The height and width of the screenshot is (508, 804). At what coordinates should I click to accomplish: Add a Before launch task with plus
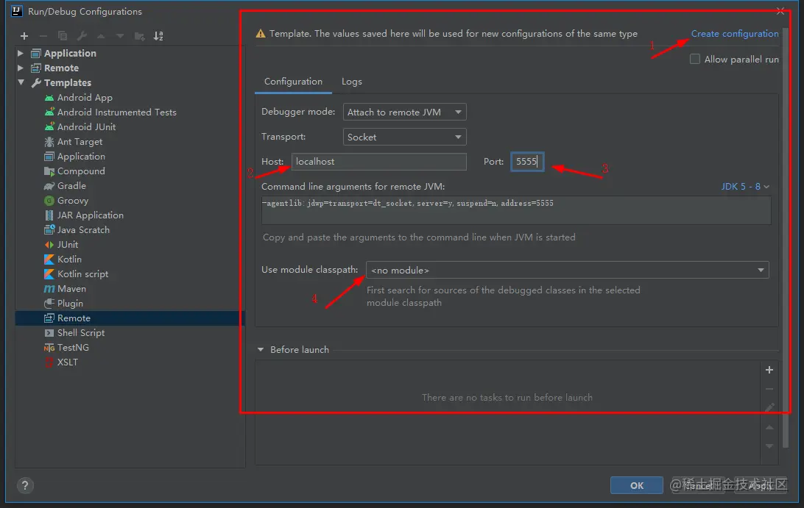(x=769, y=370)
